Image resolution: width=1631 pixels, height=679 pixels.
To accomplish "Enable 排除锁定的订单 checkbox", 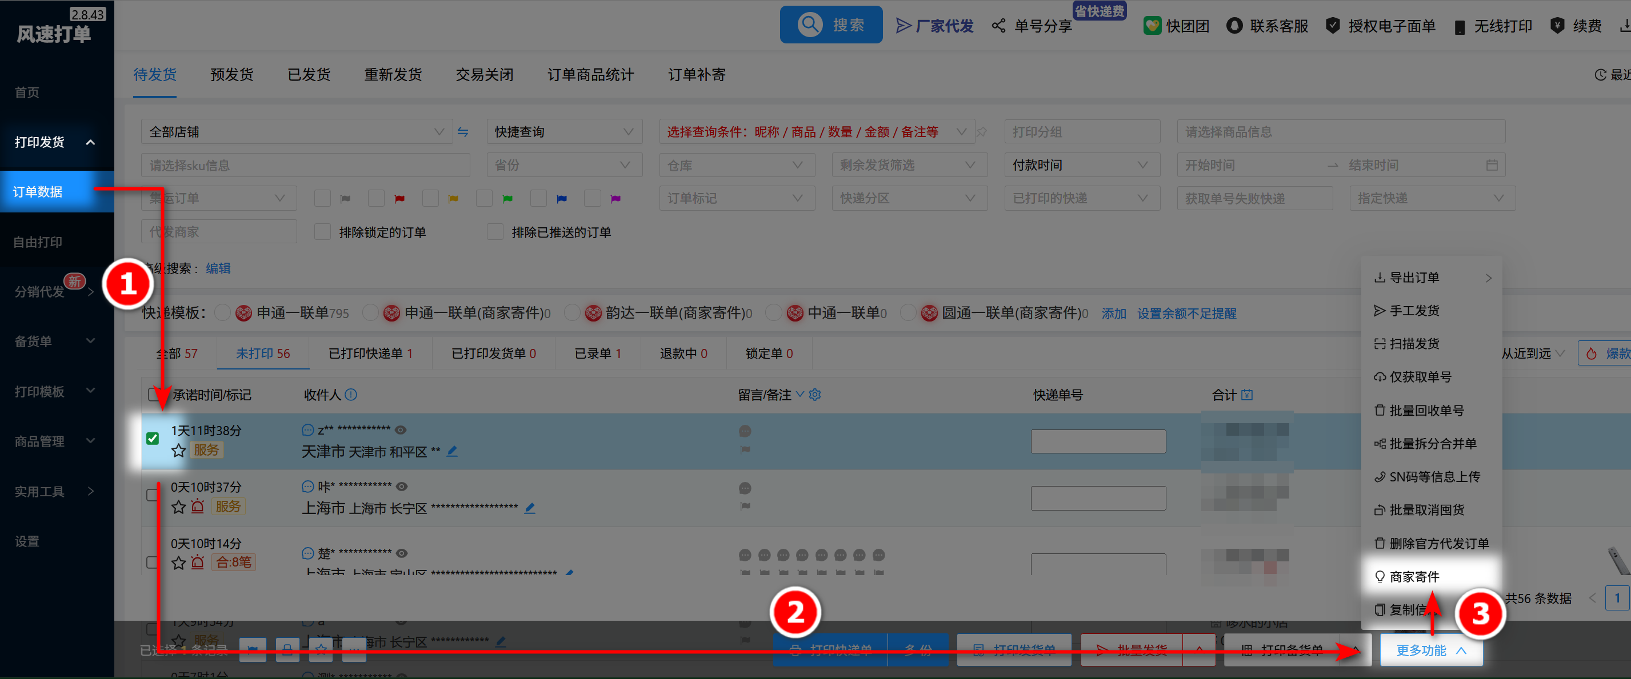I will [322, 232].
